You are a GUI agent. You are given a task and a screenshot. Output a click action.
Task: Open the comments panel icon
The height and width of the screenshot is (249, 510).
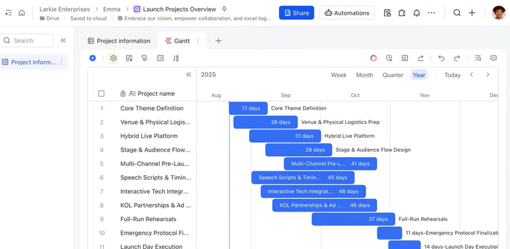coord(493,58)
